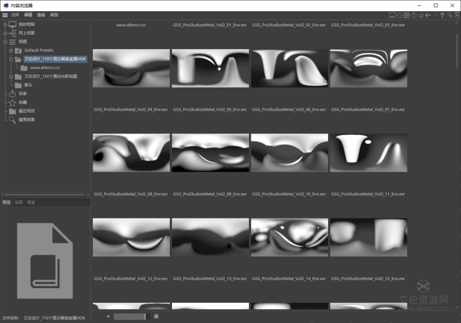461x323 pixels.
Task: Click the new document plus icon in the toolbar
Action: pyautogui.click(x=457, y=15)
